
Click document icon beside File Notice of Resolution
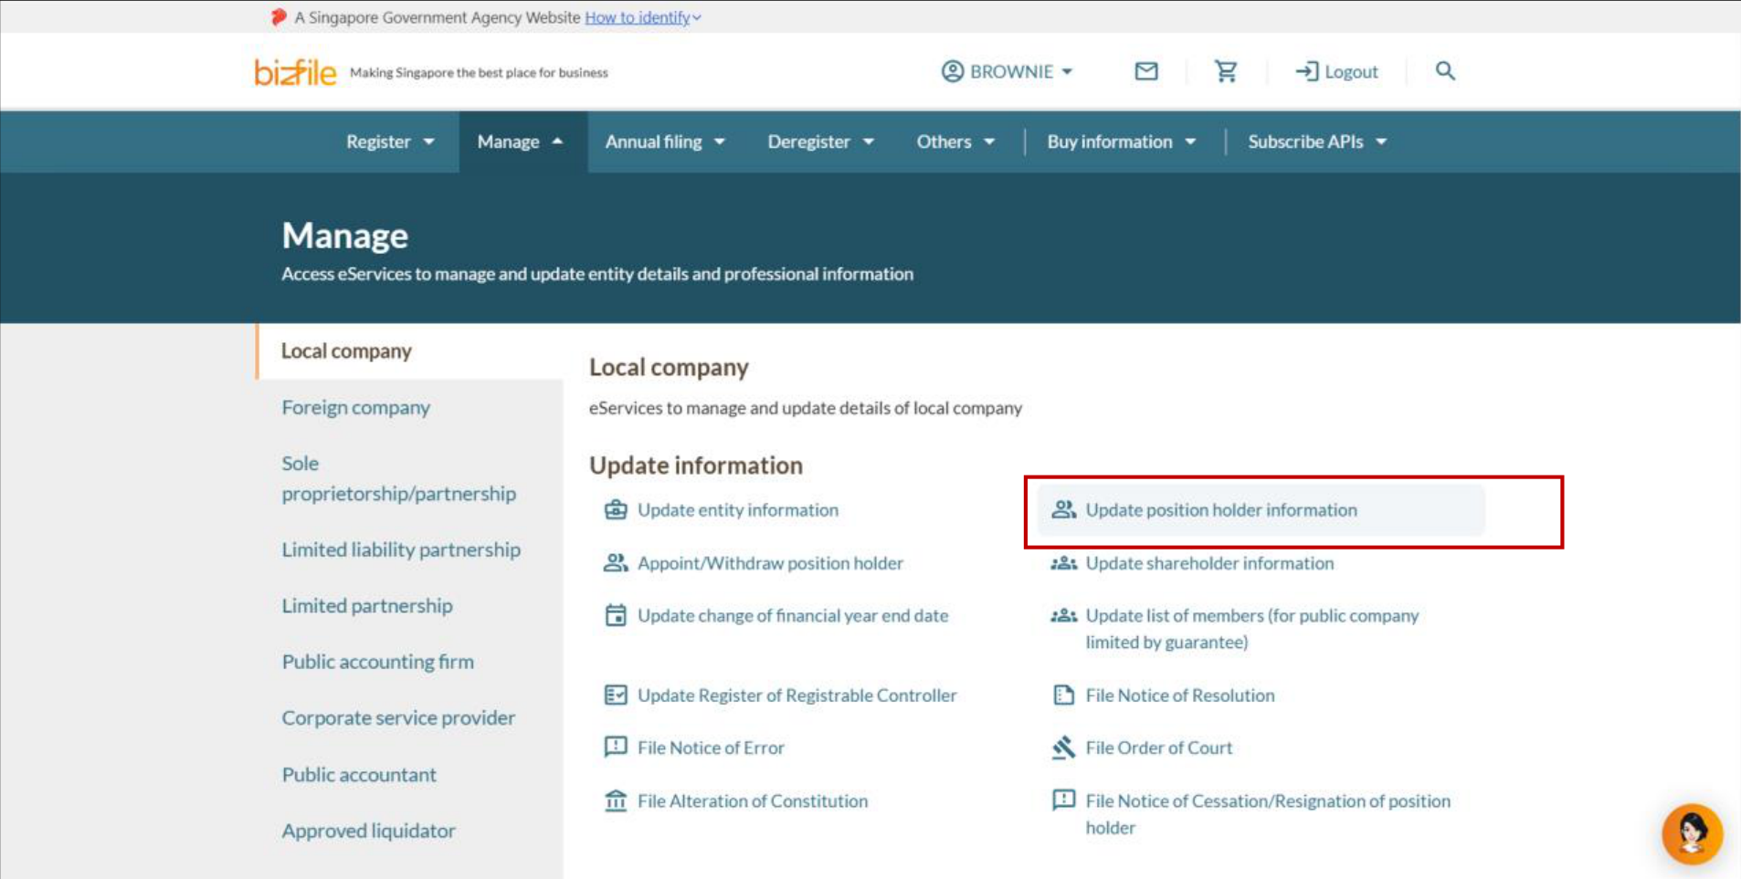pos(1063,695)
